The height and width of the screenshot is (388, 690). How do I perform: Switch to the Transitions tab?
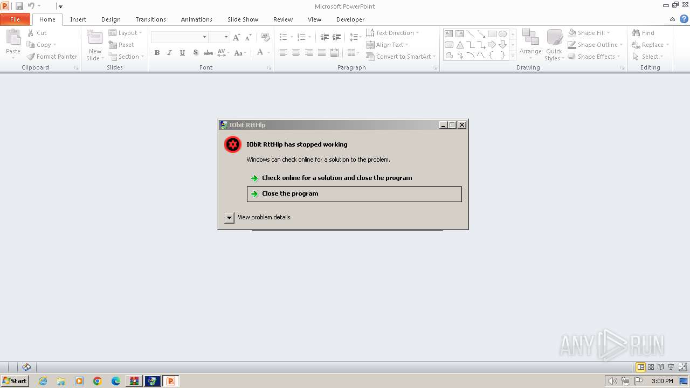[x=150, y=19]
